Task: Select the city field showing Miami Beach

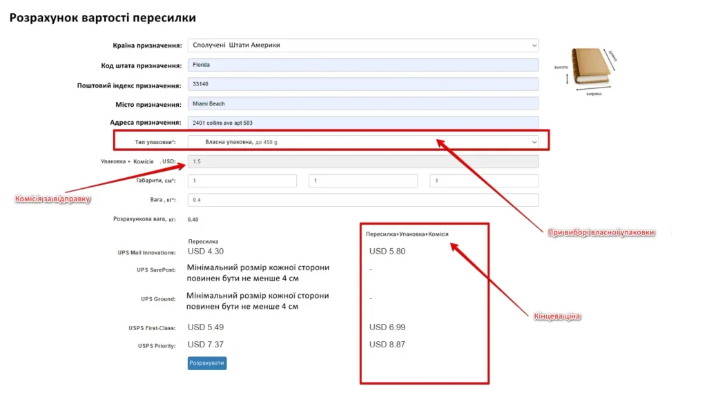Action: tap(363, 103)
